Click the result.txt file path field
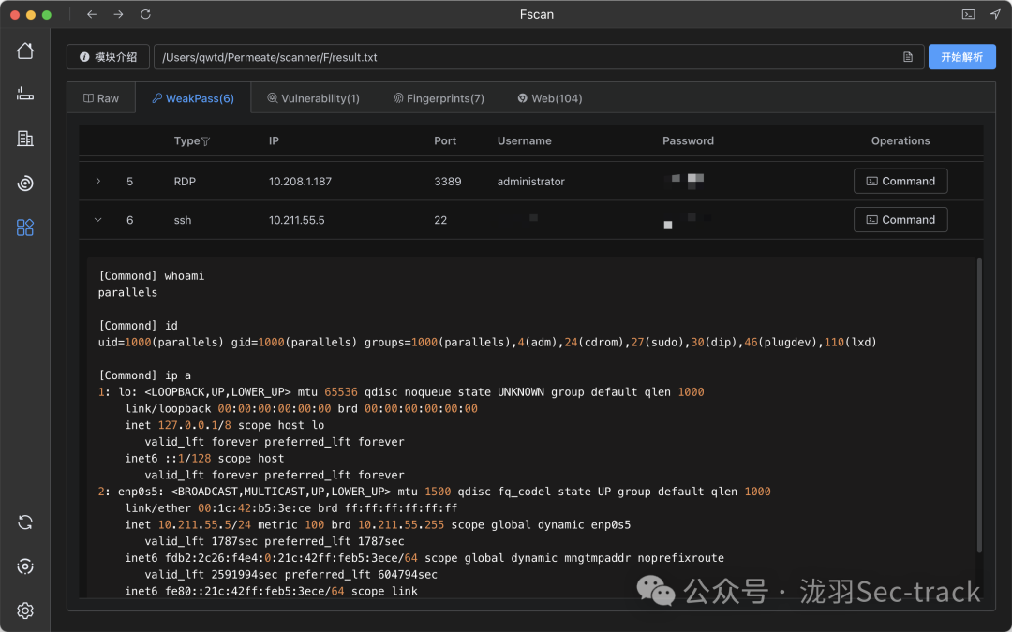Screen dimensions: 1012x632 [538, 57]
